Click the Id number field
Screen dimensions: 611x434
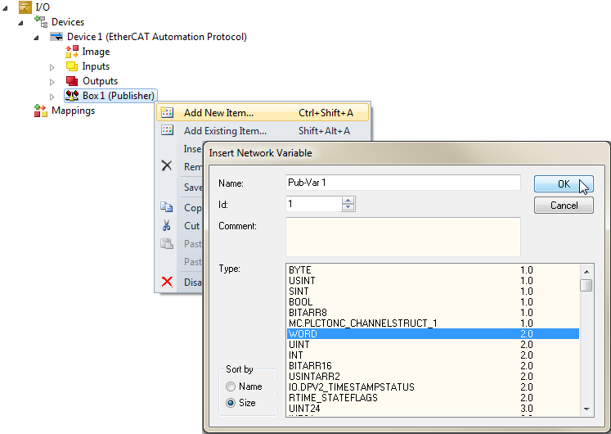[314, 204]
